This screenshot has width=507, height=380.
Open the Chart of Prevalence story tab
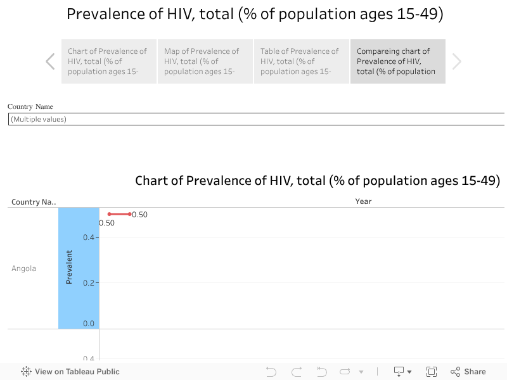[109, 61]
